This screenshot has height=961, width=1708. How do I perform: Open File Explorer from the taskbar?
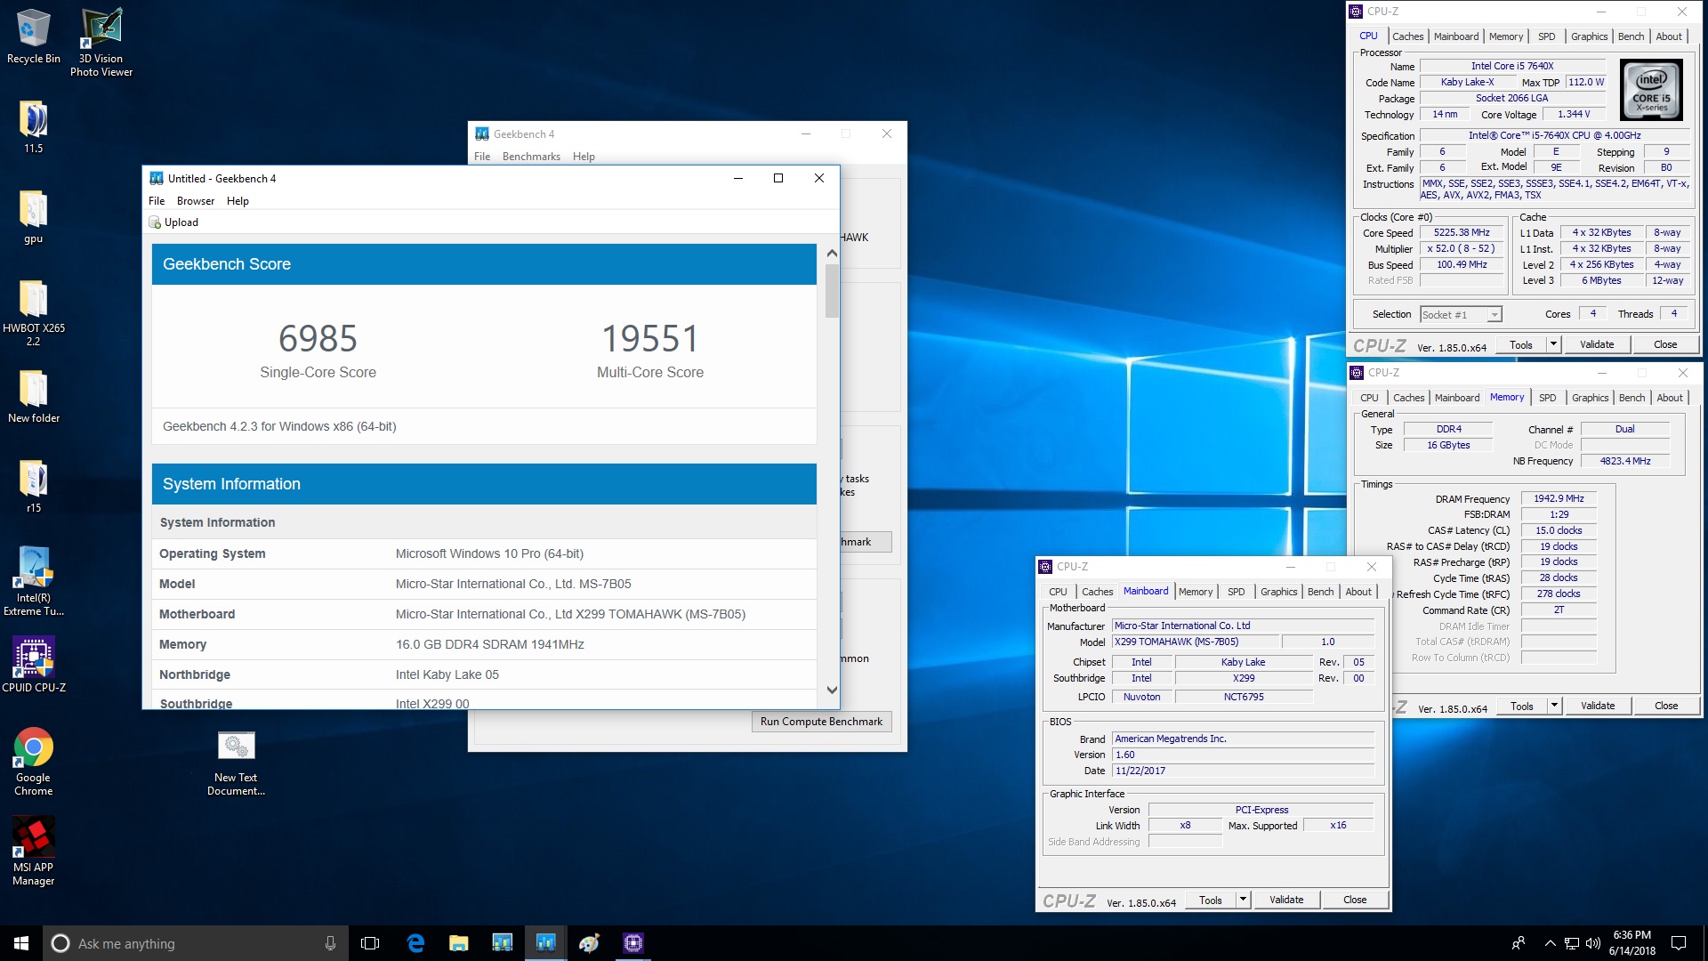pyautogui.click(x=458, y=943)
